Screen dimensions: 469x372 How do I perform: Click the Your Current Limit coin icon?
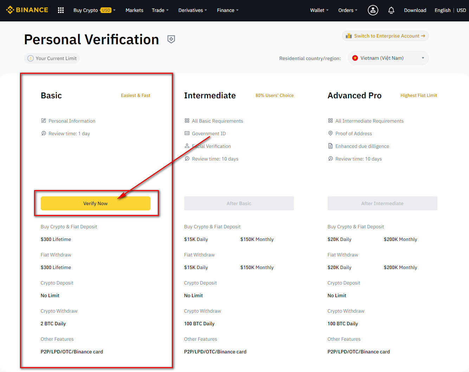31,58
